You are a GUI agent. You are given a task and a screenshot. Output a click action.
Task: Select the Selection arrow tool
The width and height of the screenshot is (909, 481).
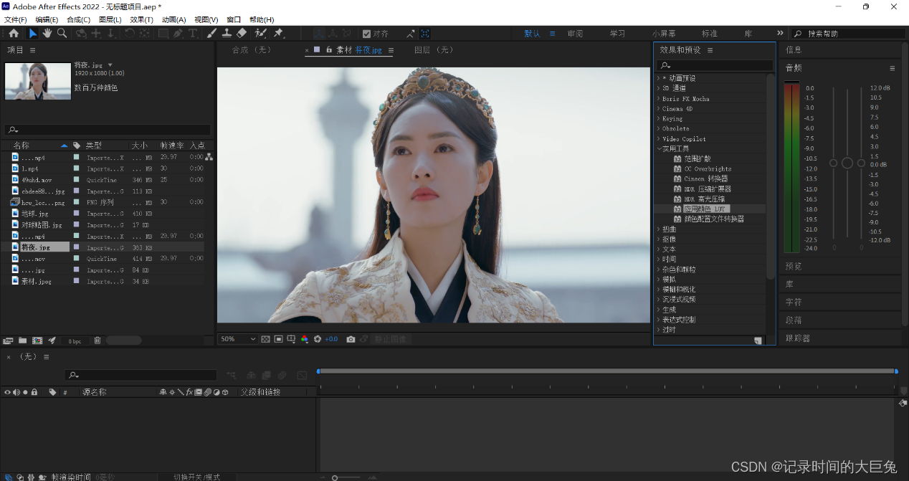pyautogui.click(x=33, y=33)
